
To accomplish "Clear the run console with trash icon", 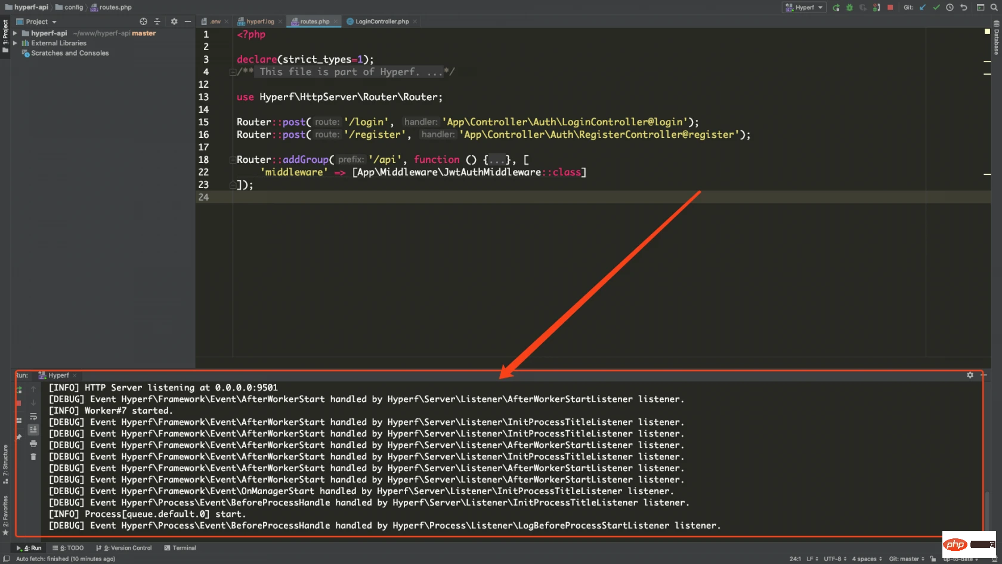I will point(33,457).
